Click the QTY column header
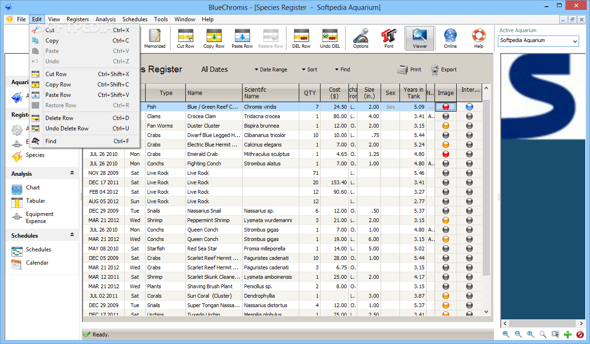Viewport: 590px width, 344px height. (x=310, y=93)
